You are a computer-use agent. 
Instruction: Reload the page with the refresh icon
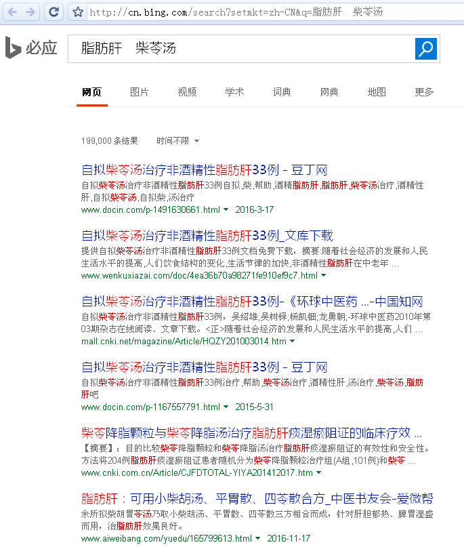54,12
